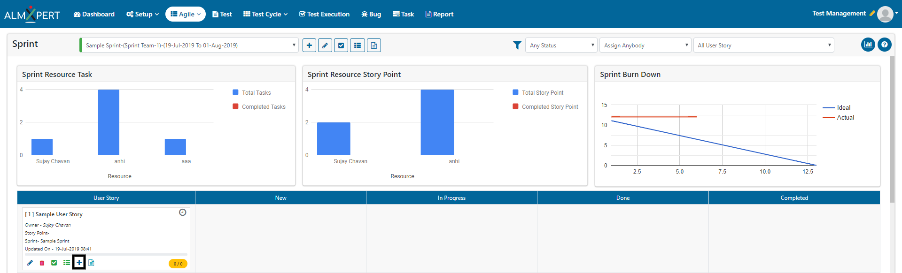
Task: Open the Assign Anybody filter dropdown
Action: [645, 45]
